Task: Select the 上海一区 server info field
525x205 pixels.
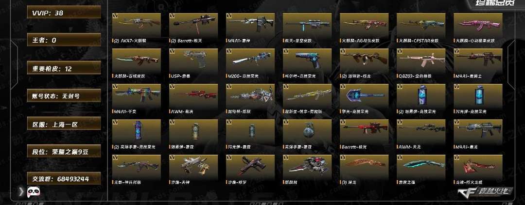Action: click(64, 124)
